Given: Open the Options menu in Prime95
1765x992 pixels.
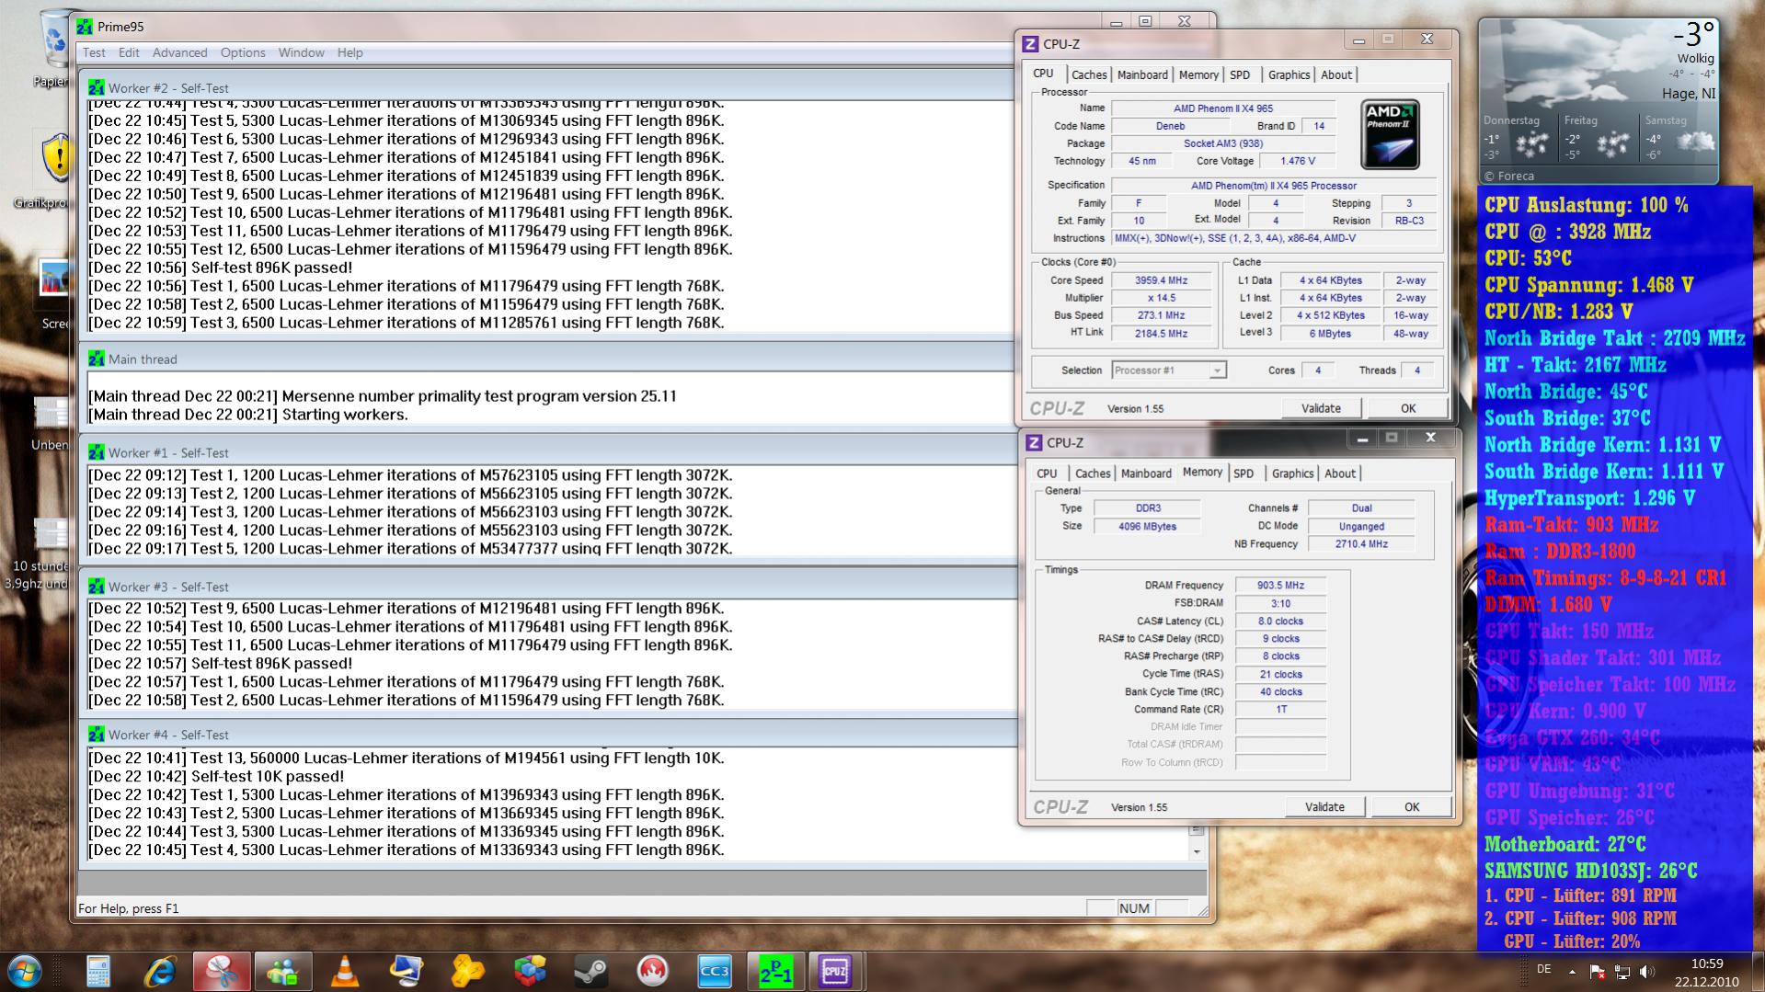Looking at the screenshot, I should [x=243, y=52].
